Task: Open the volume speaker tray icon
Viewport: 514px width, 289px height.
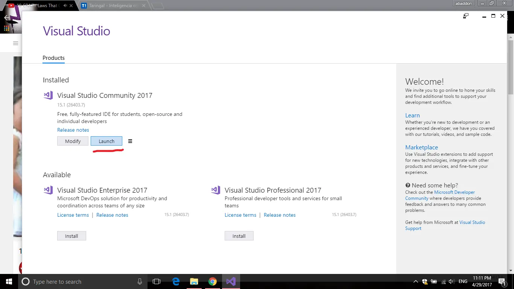Action: click(452, 281)
